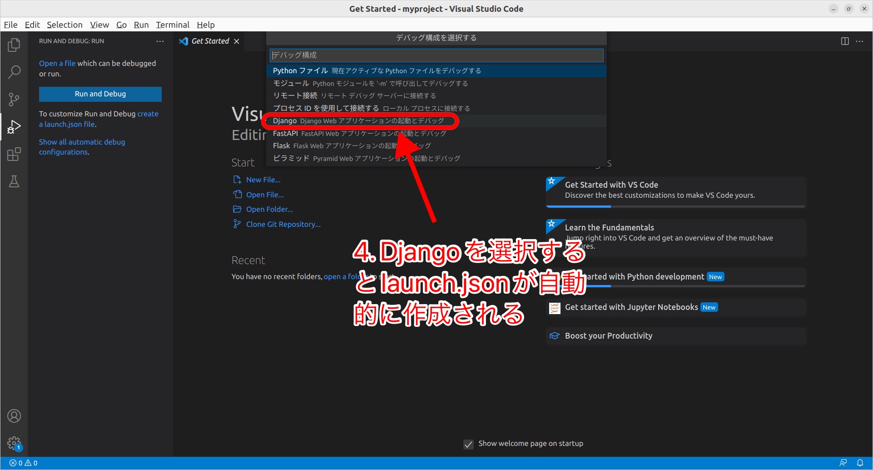This screenshot has width=873, height=470.
Task: Click the errors and warnings status bar indicator
Action: click(22, 462)
